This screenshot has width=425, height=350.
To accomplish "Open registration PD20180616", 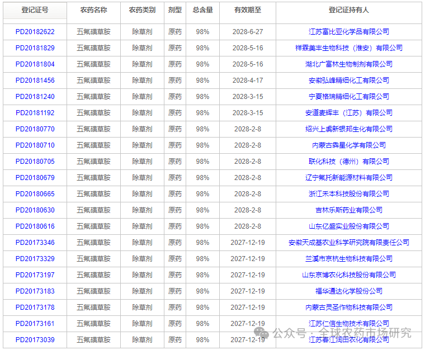I will (35, 226).
